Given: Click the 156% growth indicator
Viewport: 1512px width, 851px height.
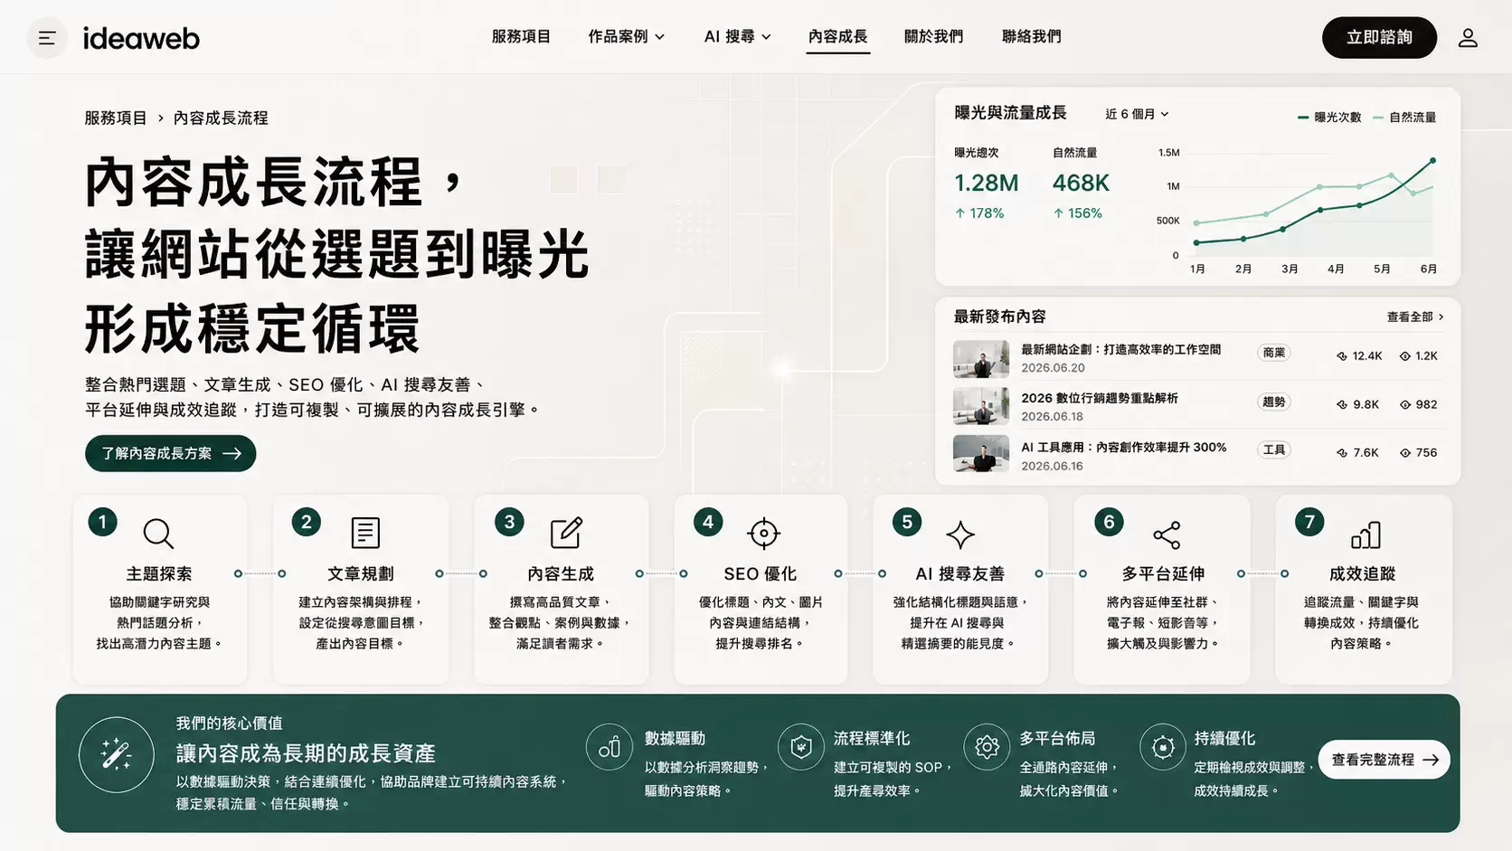Looking at the screenshot, I should click(x=1077, y=213).
